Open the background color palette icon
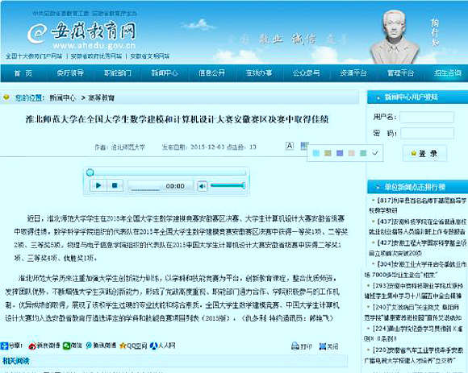 [x=304, y=146]
